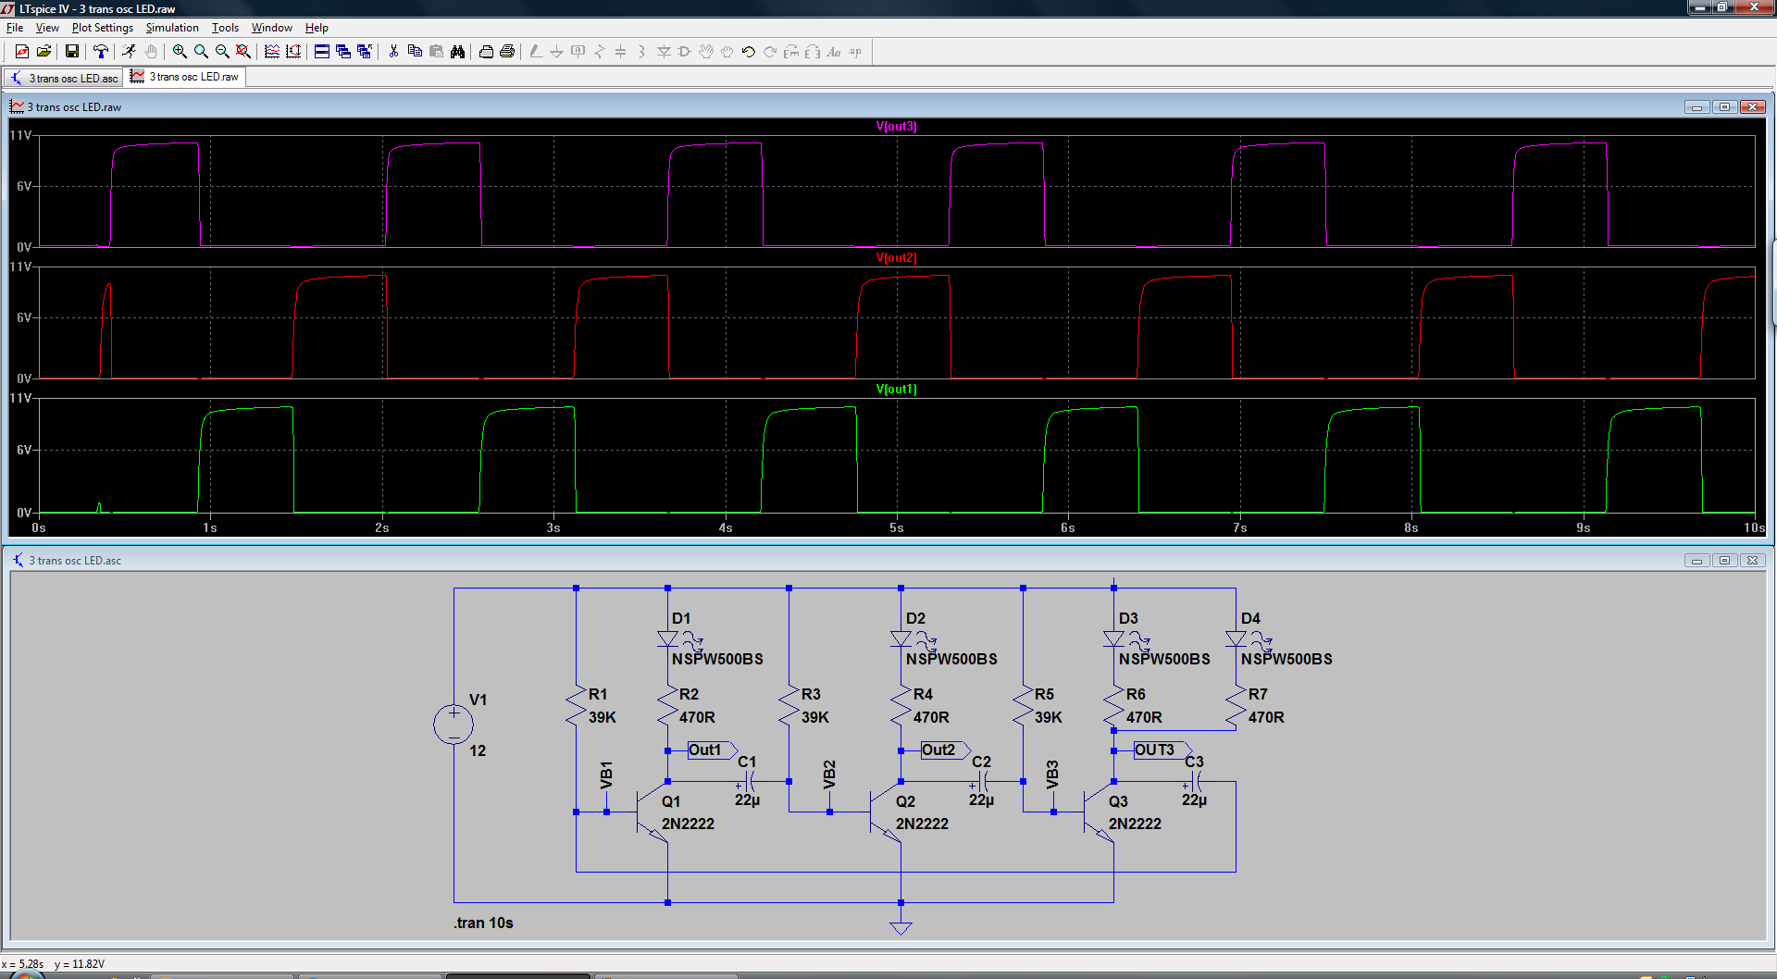
Task: Click the cursor coordinates in the status bar
Action: coord(54,964)
